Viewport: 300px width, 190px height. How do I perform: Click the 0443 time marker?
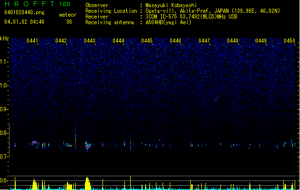(x=90, y=41)
